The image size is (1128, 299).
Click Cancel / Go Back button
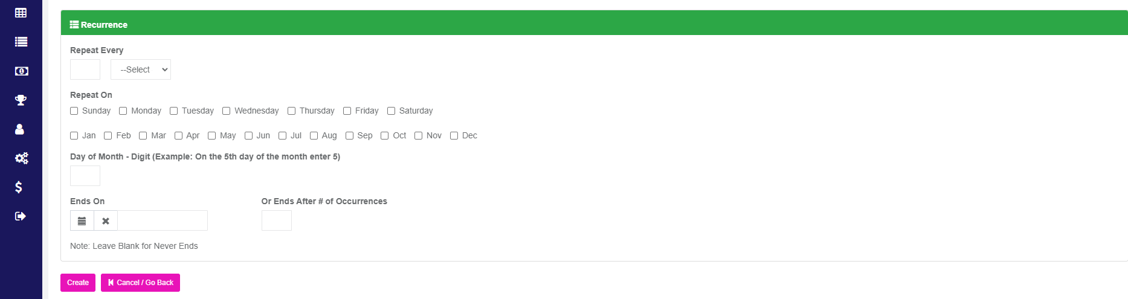[140, 283]
